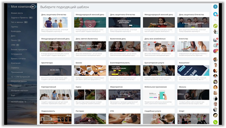
Task: Pick the Свадебные услуги template
Action: [159, 117]
